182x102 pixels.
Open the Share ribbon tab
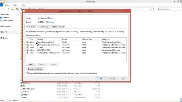[x=15, y=5]
